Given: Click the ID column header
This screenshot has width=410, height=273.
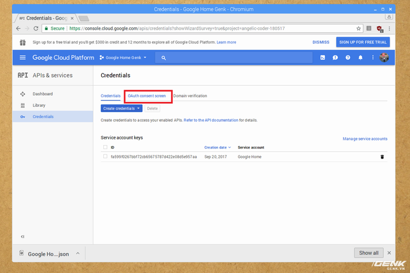Looking at the screenshot, I should point(112,147).
